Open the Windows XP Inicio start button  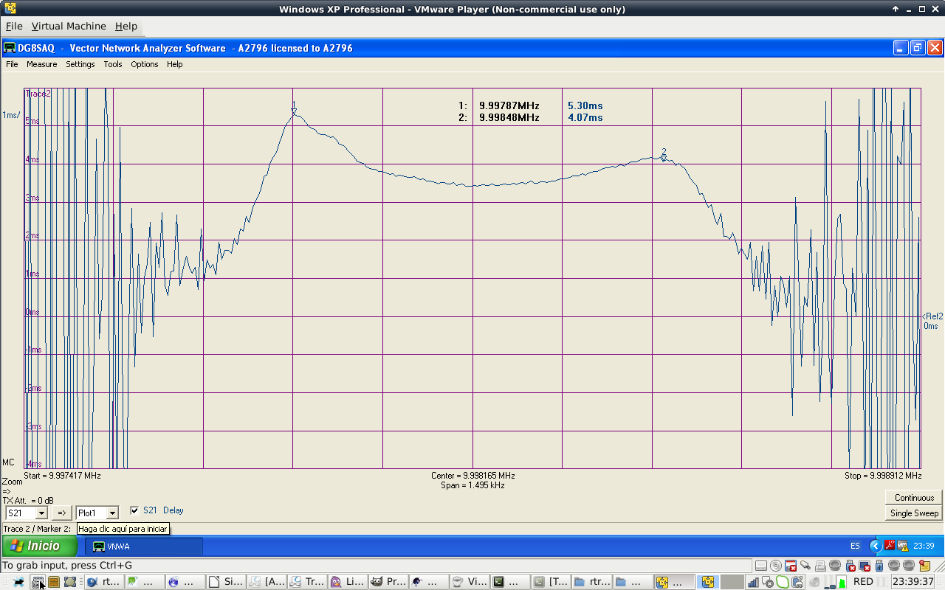(41, 546)
